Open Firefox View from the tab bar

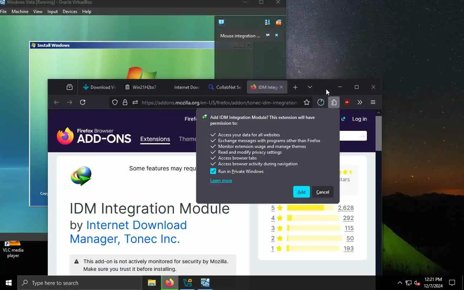[x=70, y=87]
